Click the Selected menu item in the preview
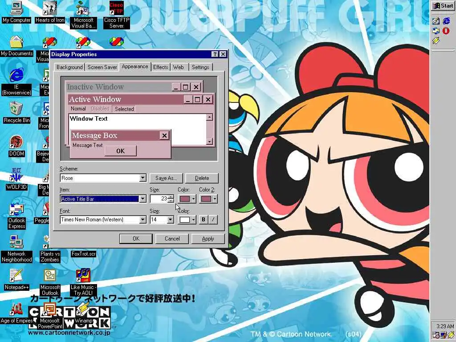Screen dimensions: 456x342 [x=124, y=109]
